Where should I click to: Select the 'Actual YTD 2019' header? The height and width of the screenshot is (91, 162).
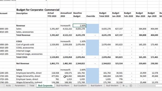(52, 15)
